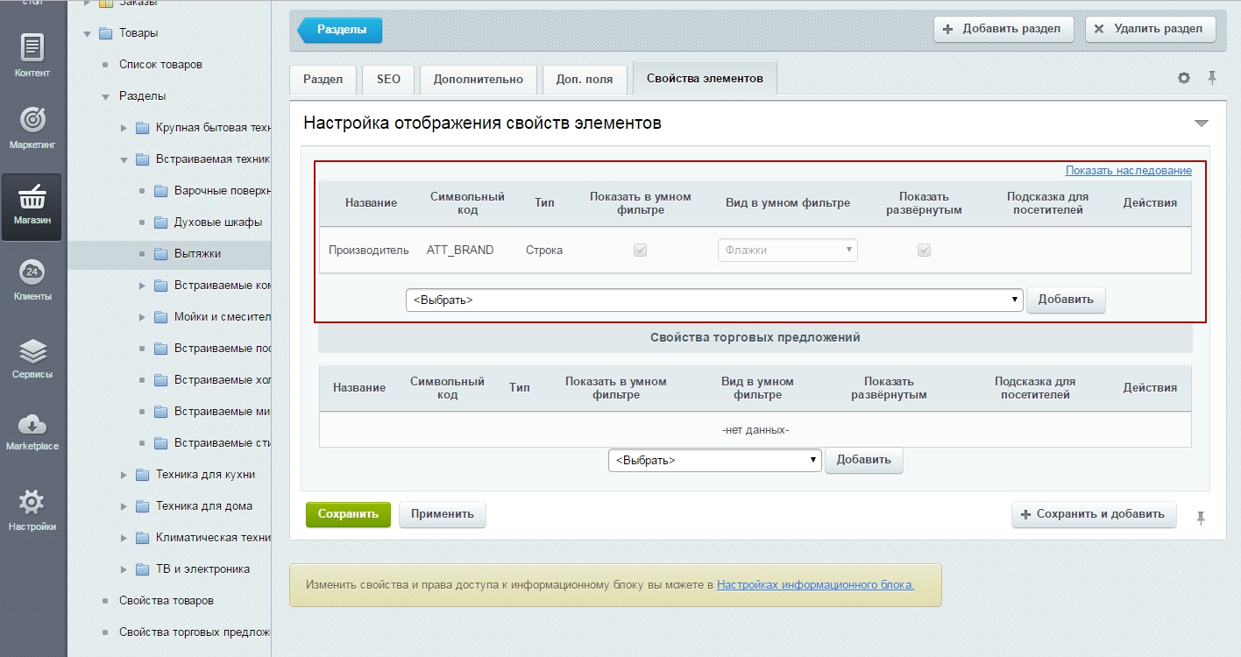The image size is (1241, 657).
Task: Select the Свойства элементов tab
Action: point(705,78)
